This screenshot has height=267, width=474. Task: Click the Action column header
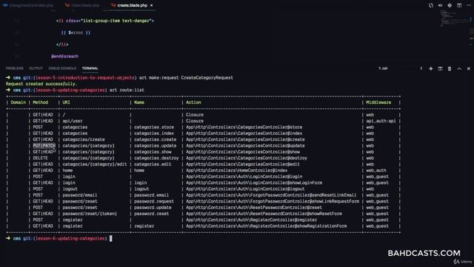[x=193, y=102]
